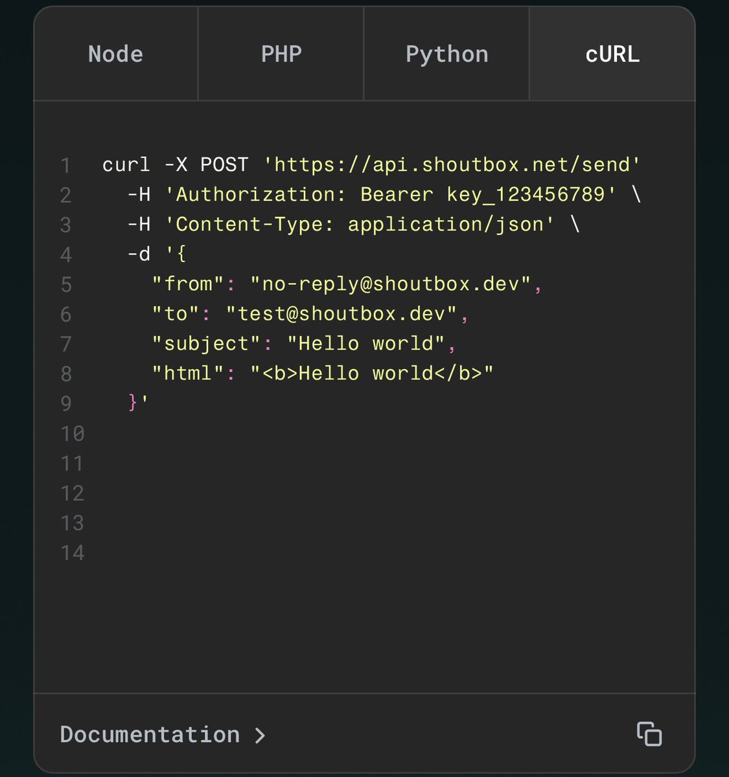This screenshot has height=777, width=729.
Task: Click the "Hello world" subject string
Action: tap(366, 343)
